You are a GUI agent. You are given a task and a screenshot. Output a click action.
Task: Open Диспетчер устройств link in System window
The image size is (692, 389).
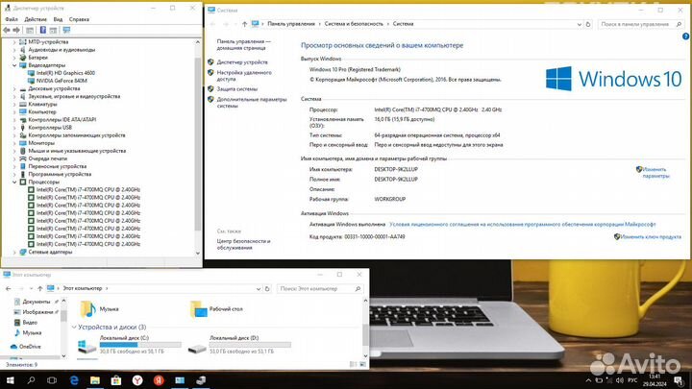point(242,62)
